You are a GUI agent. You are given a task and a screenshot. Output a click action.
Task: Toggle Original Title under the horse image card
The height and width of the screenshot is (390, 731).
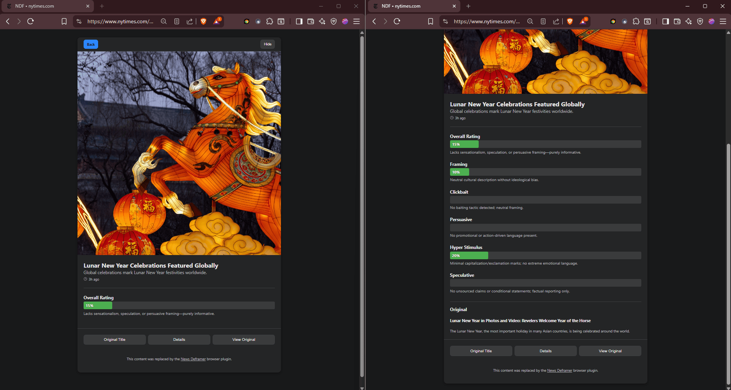pos(115,340)
